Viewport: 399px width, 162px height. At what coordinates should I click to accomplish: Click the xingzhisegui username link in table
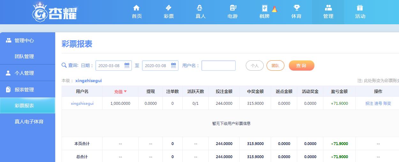point(82,104)
